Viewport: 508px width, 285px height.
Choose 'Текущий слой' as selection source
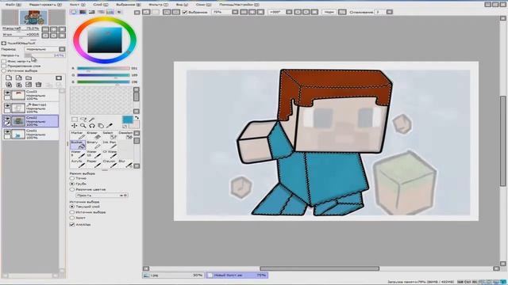coord(72,206)
